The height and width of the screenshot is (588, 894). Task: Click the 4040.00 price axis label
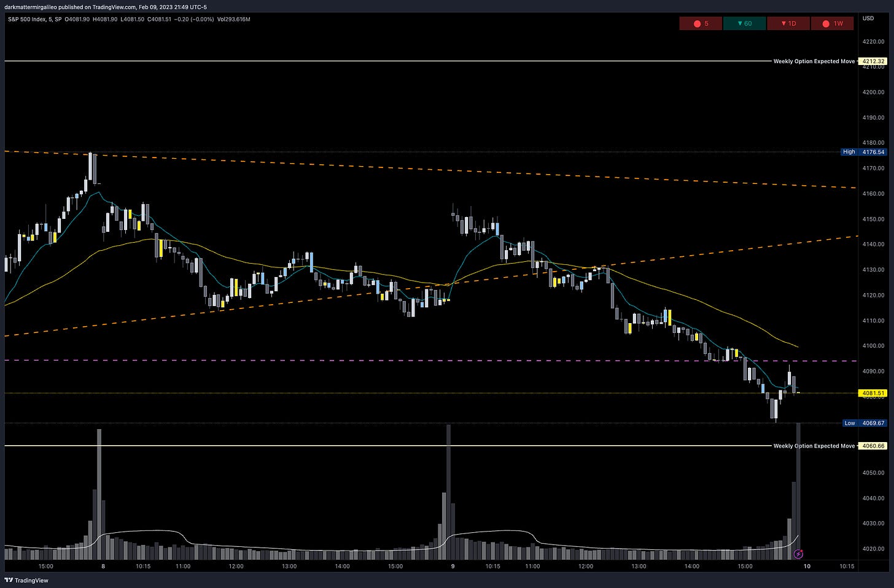tap(873, 498)
